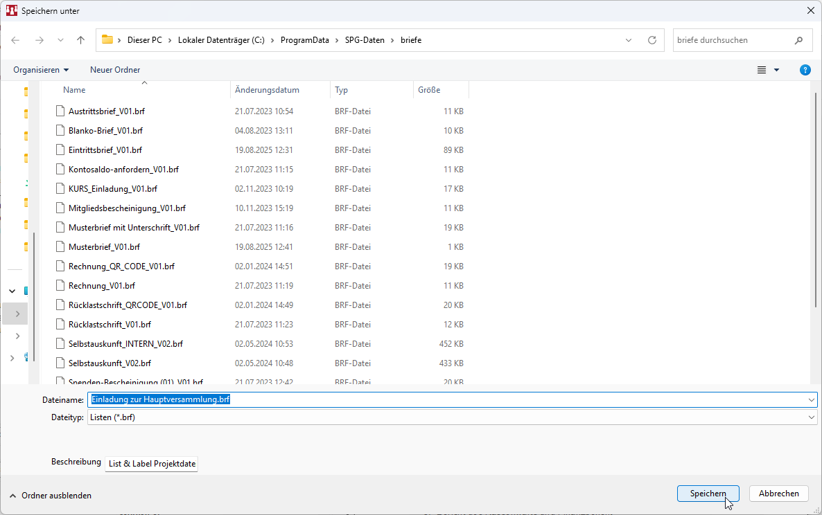Viewport: 822px width, 515px height.
Task: Open the recent locations dropdown arrow
Action: 60,40
